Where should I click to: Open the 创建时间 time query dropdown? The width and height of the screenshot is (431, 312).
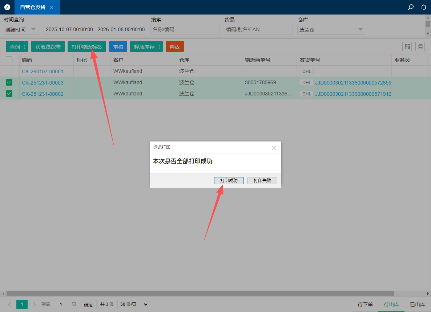21,30
